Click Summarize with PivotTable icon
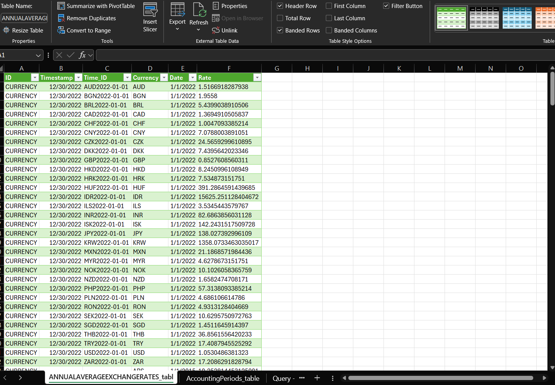The width and height of the screenshot is (555, 385). click(x=61, y=6)
